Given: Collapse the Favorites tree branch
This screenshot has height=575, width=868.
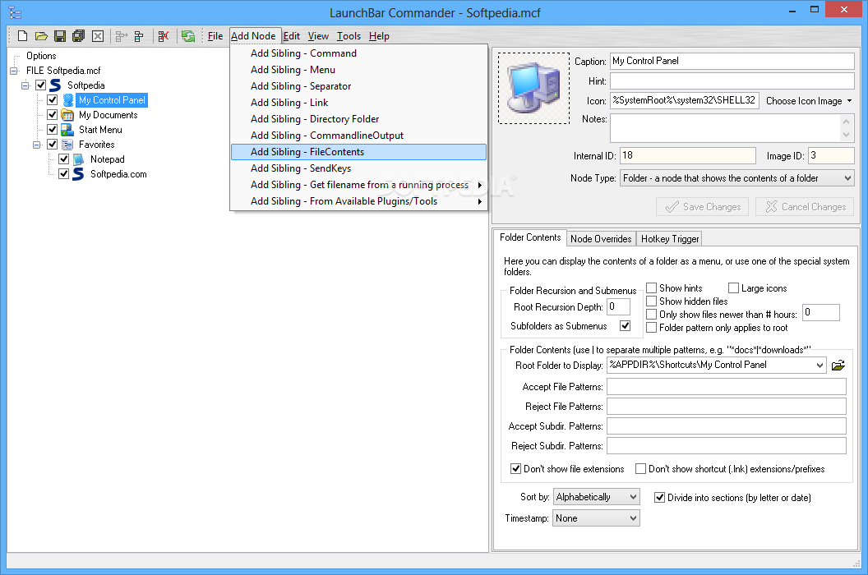Looking at the screenshot, I should [x=37, y=145].
